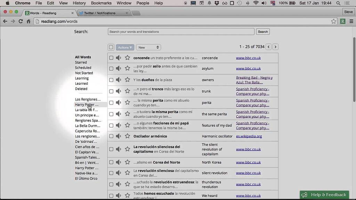Star the "trunk" word entry

(127, 91)
